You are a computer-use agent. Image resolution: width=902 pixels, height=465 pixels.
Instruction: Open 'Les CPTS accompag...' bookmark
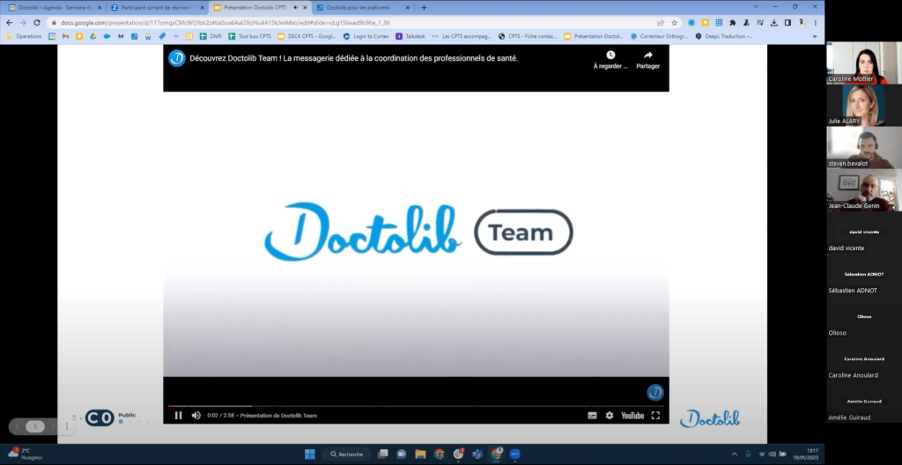pyautogui.click(x=462, y=36)
